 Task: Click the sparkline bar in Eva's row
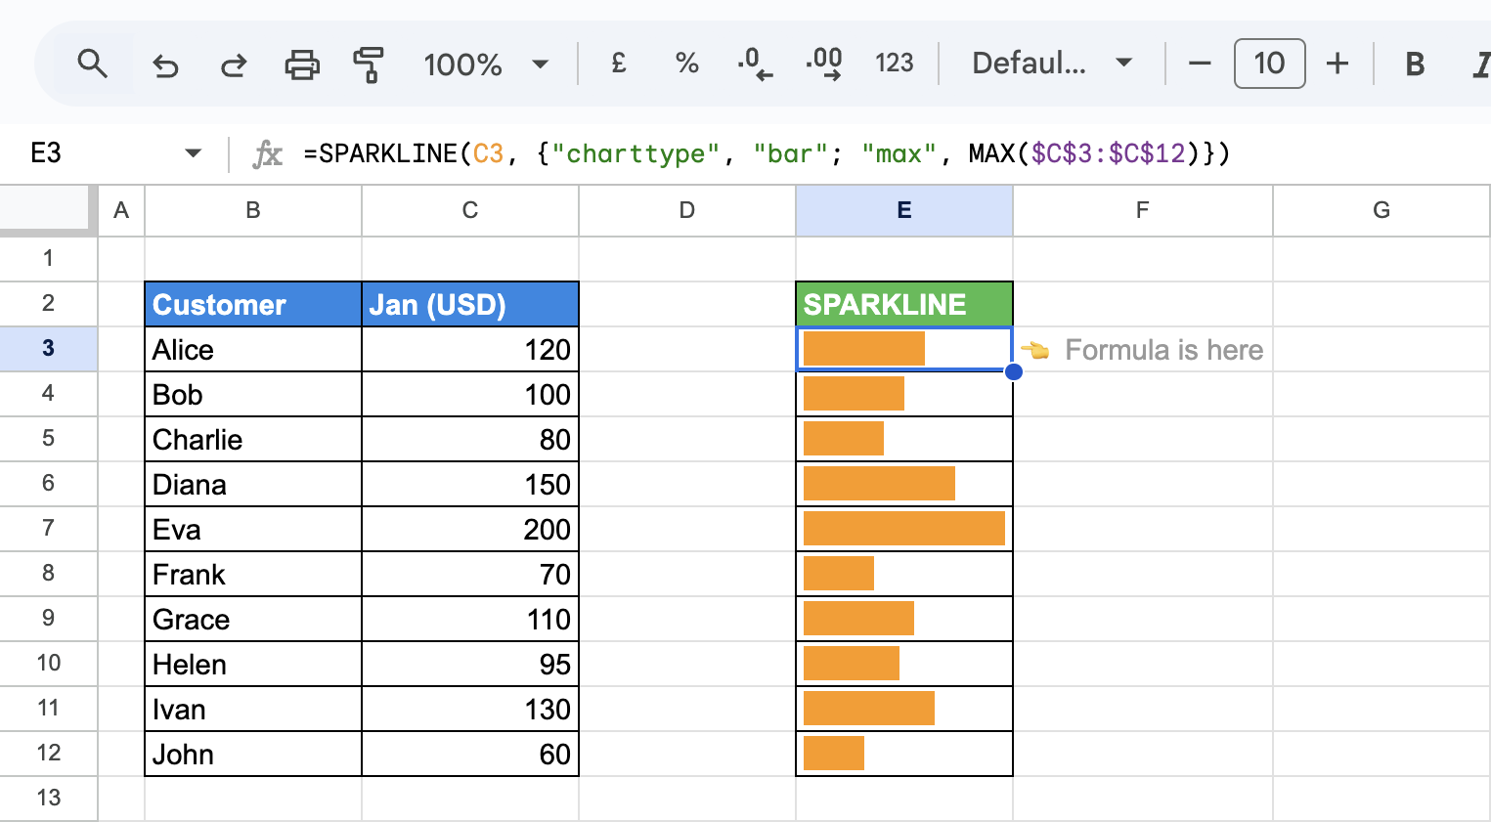(904, 529)
